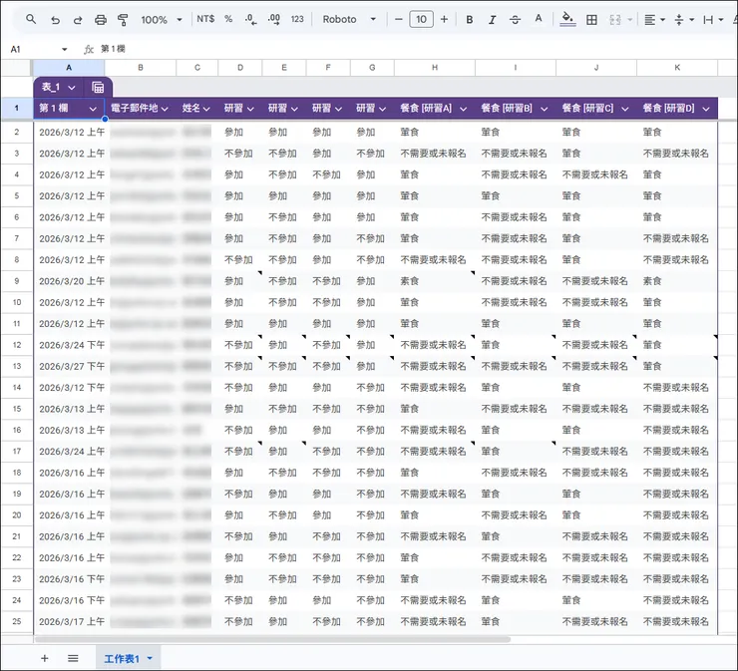
Task: Select row 17 header
Action: pyautogui.click(x=17, y=452)
